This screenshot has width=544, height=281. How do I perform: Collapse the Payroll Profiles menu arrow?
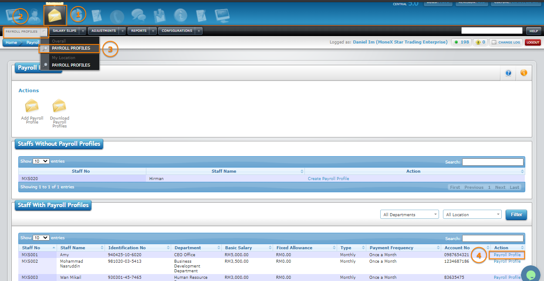tap(44, 31)
